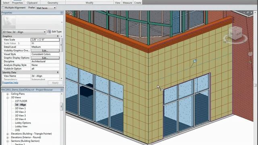Select 3D View 3 in browser

click(20, 116)
